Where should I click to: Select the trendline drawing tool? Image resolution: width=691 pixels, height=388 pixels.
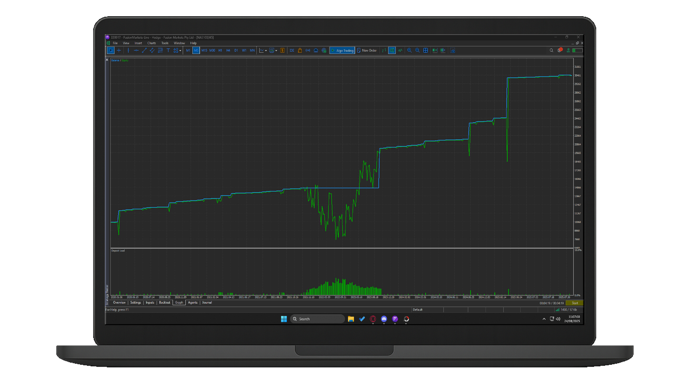[144, 50]
